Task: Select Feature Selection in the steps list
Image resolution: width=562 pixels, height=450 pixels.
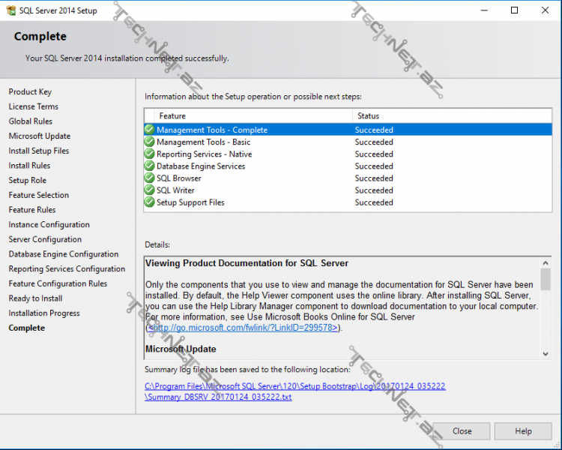Action: (x=39, y=195)
